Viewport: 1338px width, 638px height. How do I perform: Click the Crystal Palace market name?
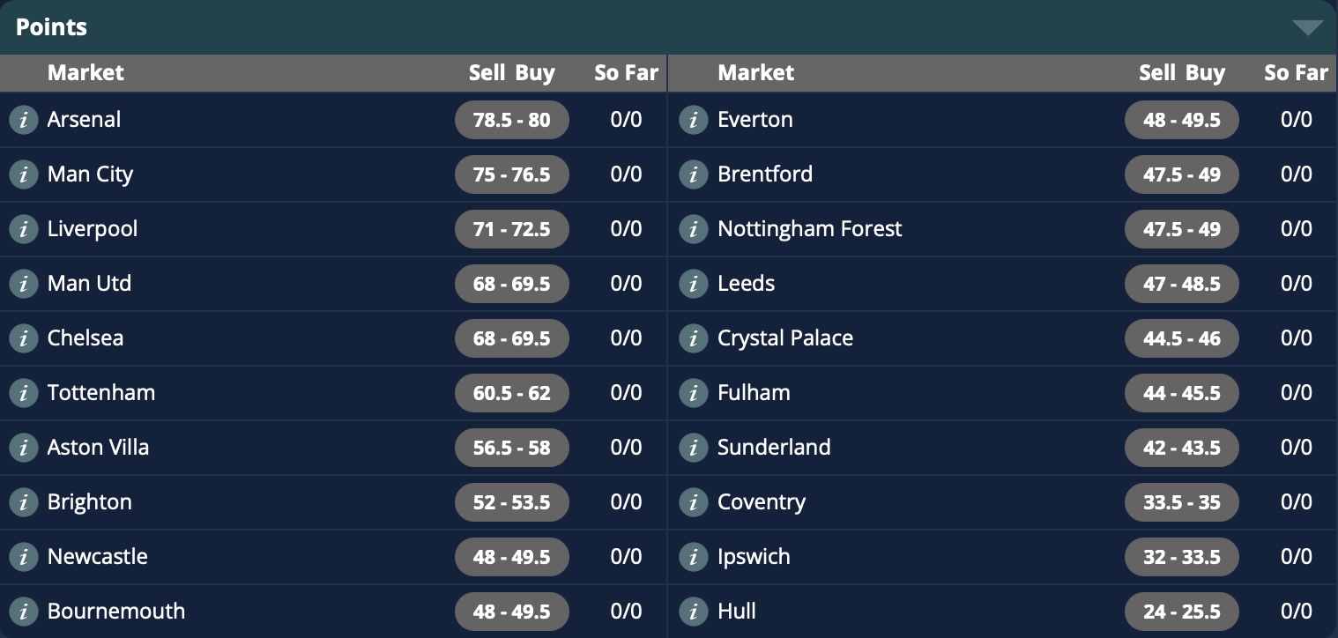coord(785,338)
